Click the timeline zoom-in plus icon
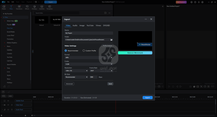Image resolution: width=217 pixels, height=117 pixels. coord(32,115)
